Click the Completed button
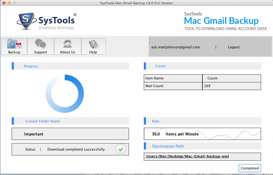273x175 pixels. [250, 168]
